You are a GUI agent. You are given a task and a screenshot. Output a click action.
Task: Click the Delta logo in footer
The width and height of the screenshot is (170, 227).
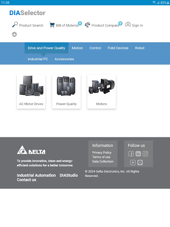coord(31,150)
